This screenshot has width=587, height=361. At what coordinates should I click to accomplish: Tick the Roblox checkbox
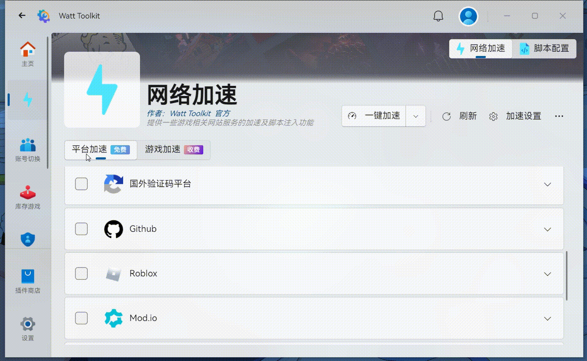point(81,273)
